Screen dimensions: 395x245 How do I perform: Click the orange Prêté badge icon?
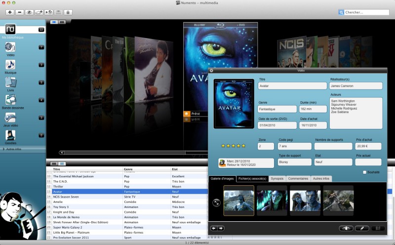(187, 114)
